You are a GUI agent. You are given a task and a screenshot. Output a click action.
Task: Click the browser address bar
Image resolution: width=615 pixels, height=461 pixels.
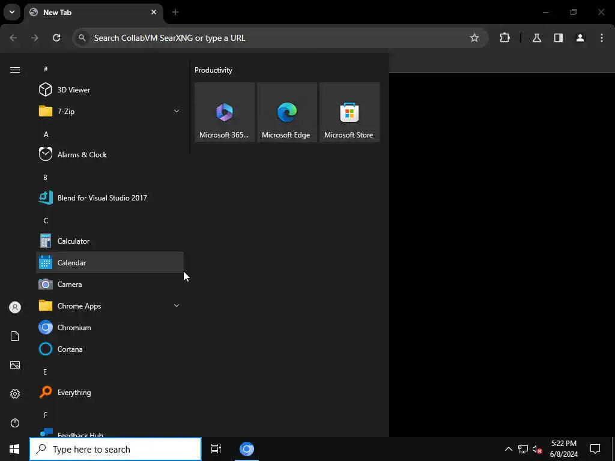tap(280, 38)
